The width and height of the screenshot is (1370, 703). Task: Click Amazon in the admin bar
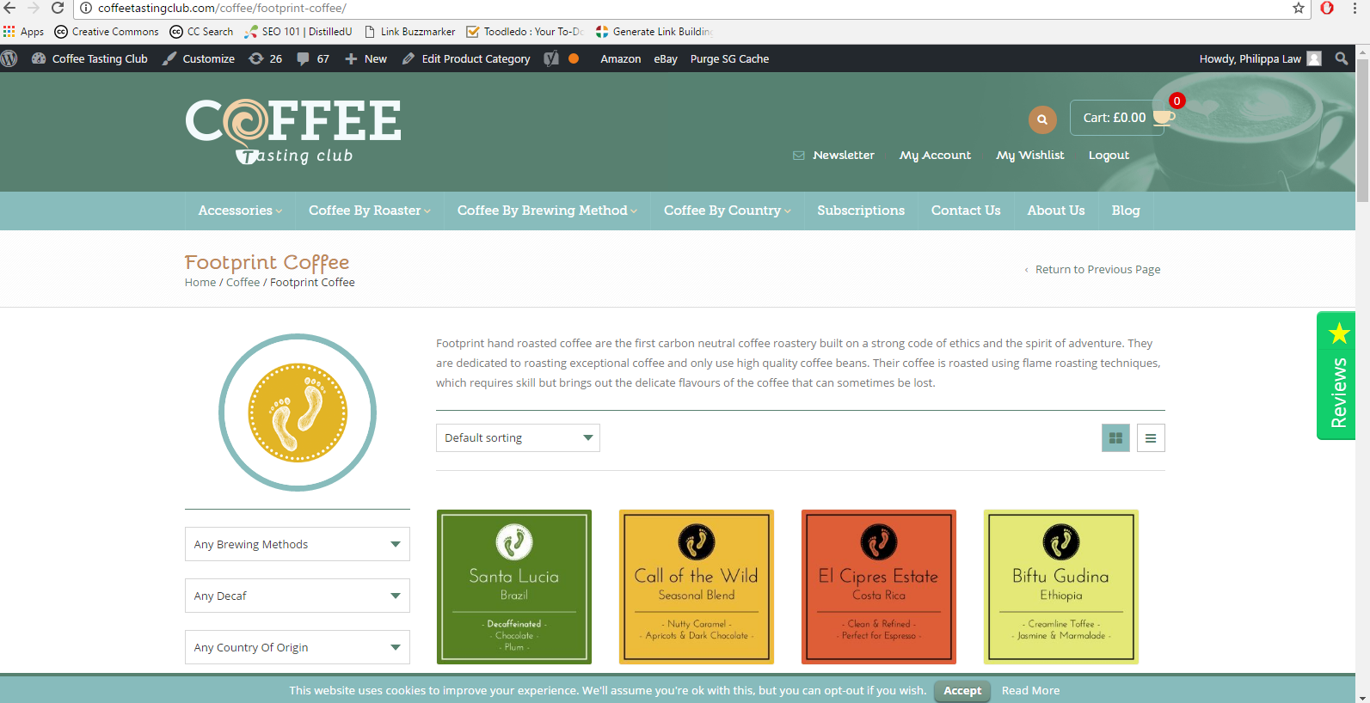pyautogui.click(x=621, y=58)
